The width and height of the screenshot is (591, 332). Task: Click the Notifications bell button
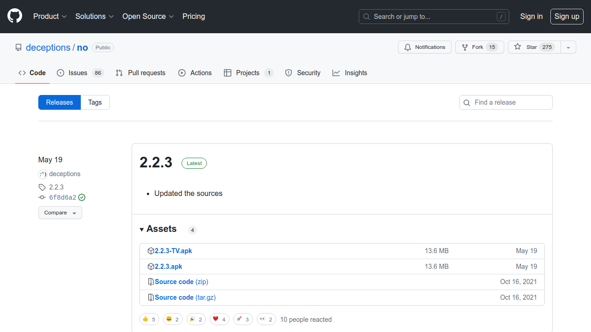pyautogui.click(x=425, y=47)
